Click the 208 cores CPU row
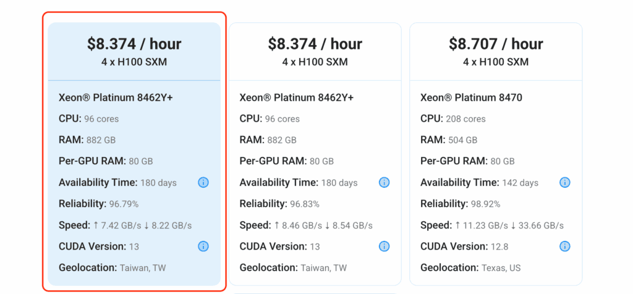 click(x=452, y=119)
